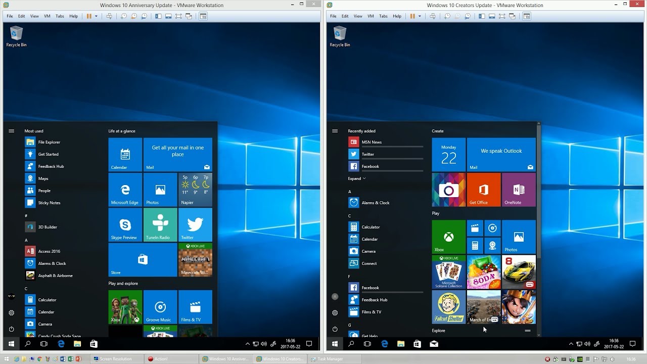Open VM menu in Anniversary Update window
This screenshot has width=647, height=364.
click(47, 16)
